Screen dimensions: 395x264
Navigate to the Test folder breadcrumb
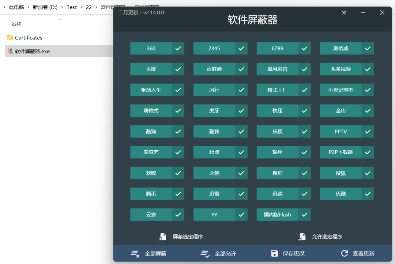(72, 7)
